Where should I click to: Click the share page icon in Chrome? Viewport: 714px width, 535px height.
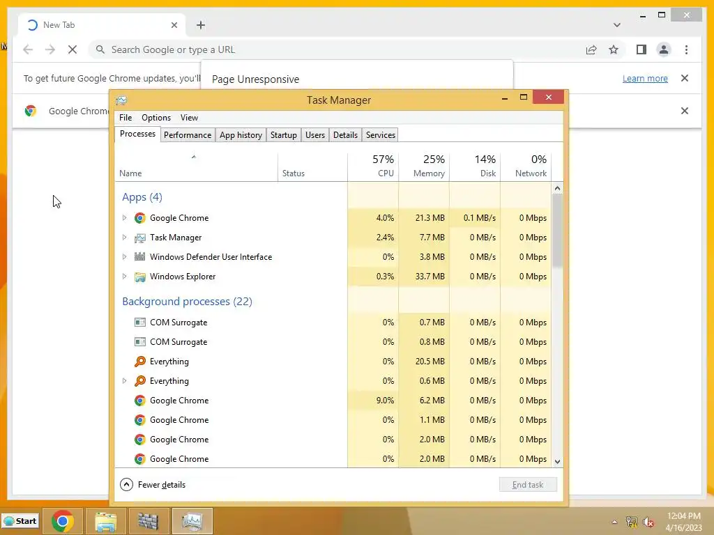591,49
